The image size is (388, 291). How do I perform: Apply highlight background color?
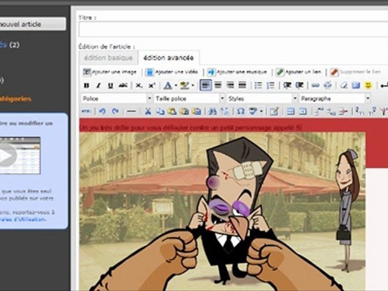point(185,86)
